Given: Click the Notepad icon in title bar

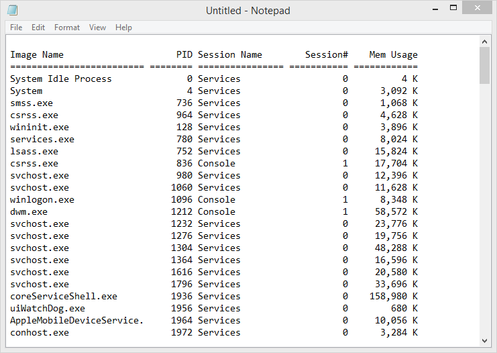Looking at the screenshot, I should tap(12, 10).
